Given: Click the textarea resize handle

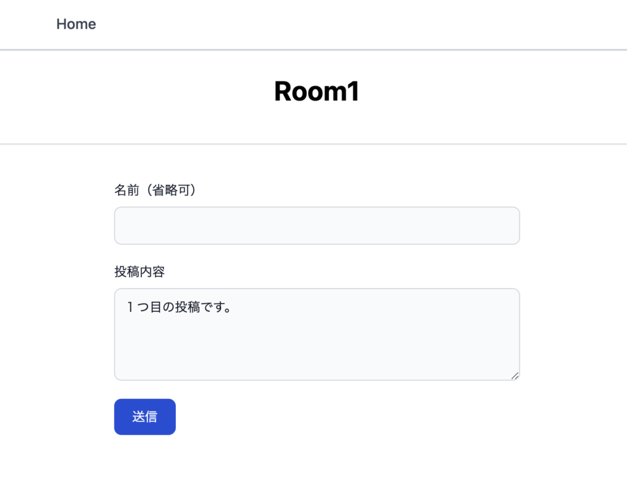Looking at the screenshot, I should coord(515,375).
